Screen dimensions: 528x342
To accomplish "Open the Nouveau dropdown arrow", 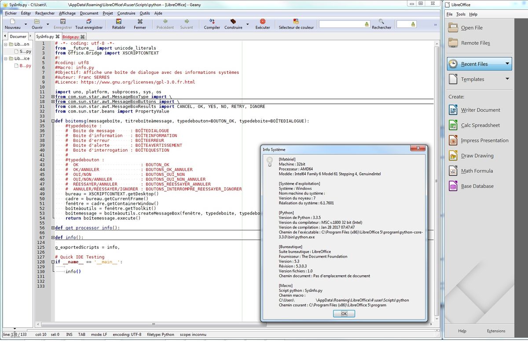I will click(26, 24).
